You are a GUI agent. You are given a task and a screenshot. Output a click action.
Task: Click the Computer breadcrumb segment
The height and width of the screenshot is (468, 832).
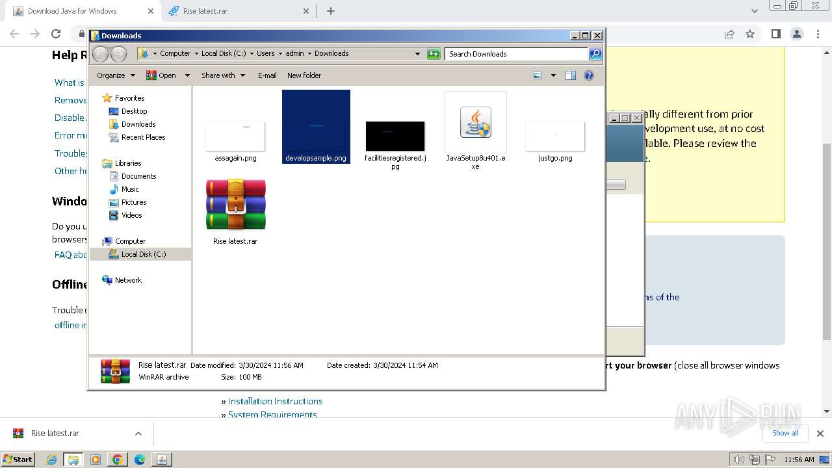tap(175, 54)
